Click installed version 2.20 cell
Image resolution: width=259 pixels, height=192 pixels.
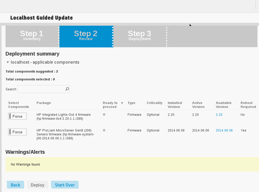pos(171,115)
